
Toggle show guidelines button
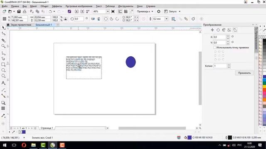tap(131, 12)
